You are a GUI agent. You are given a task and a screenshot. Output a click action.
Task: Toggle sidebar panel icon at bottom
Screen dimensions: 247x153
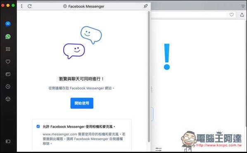[x=8, y=141]
